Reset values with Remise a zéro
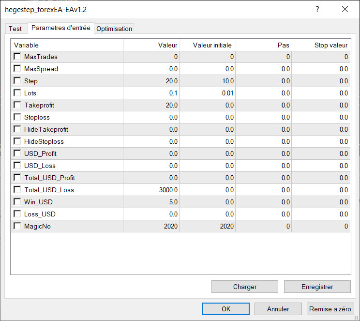Screen dimensions: 360x321 point(330,309)
